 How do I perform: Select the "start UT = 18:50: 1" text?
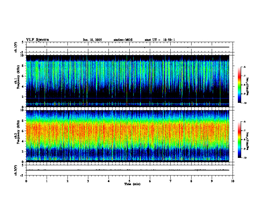(x=160, y=40)
